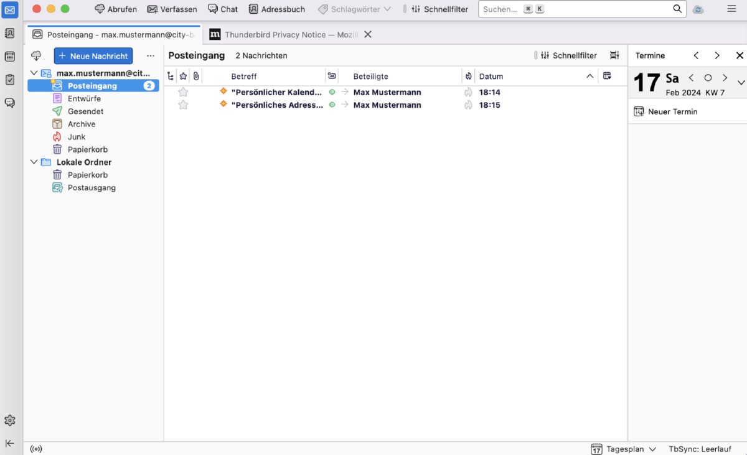Select the Entwürfe folder
Viewport: 747px width, 455px height.
84,98
